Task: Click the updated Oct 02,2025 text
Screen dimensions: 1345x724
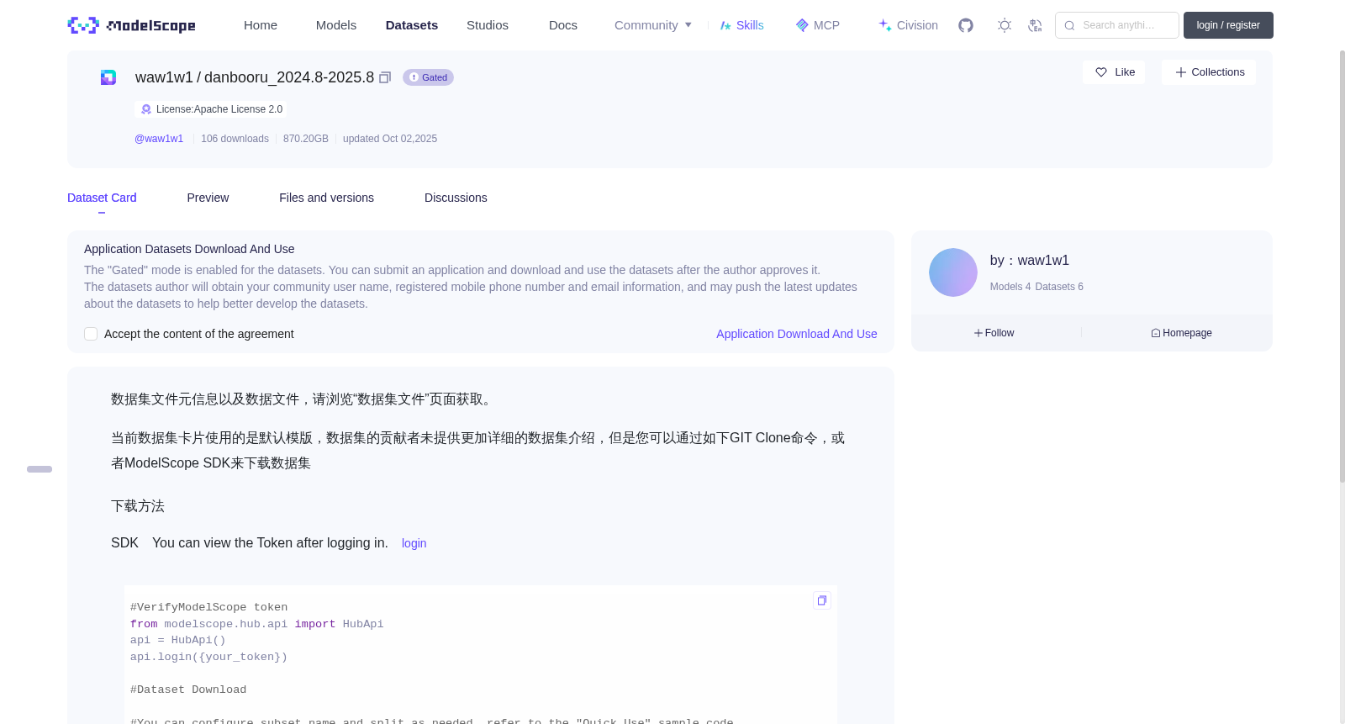Action: 390,139
